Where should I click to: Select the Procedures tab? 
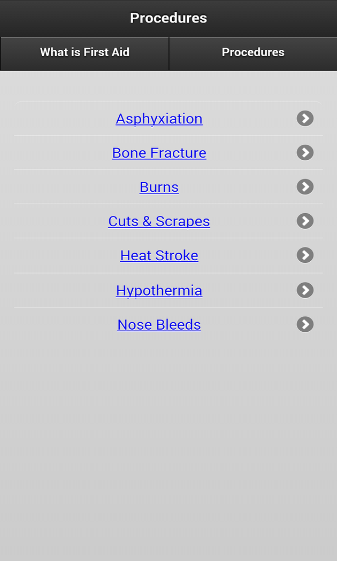point(253,52)
